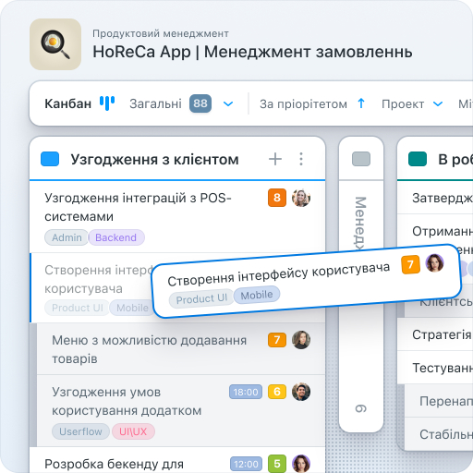This screenshot has width=473, height=473.
Task: Click orange priority 7 badge on Меню task
Action: (x=277, y=340)
